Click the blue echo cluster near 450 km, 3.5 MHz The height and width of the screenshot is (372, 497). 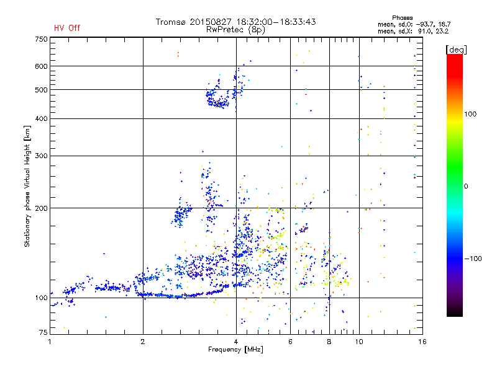point(217,98)
